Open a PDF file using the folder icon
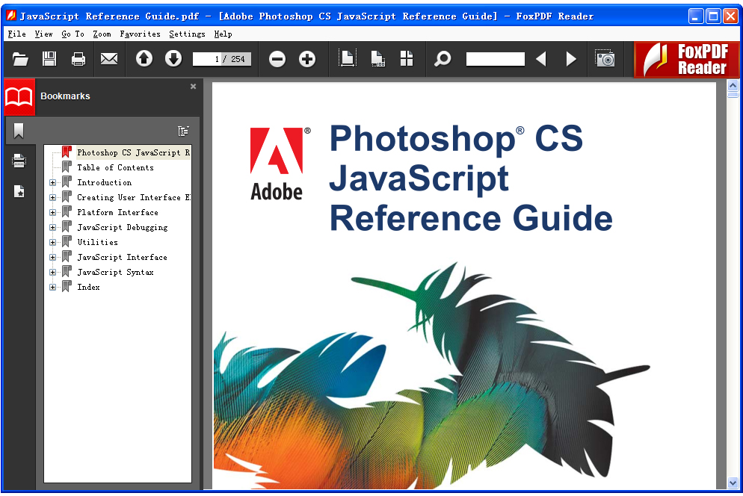Viewport: 743px width, 496px height. (x=20, y=58)
